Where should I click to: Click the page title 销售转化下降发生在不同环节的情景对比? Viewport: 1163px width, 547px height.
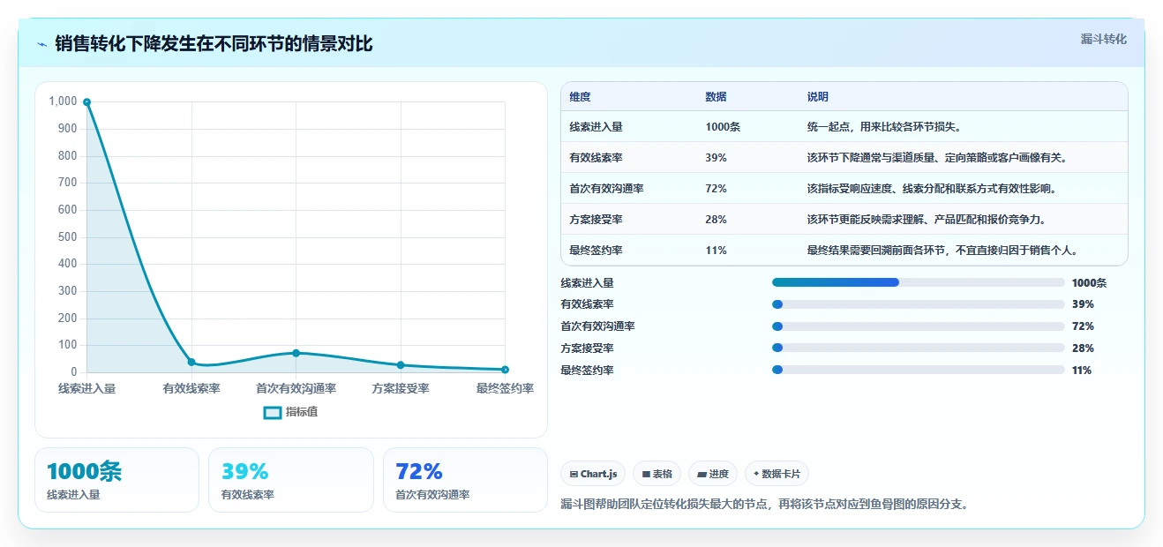tap(214, 44)
